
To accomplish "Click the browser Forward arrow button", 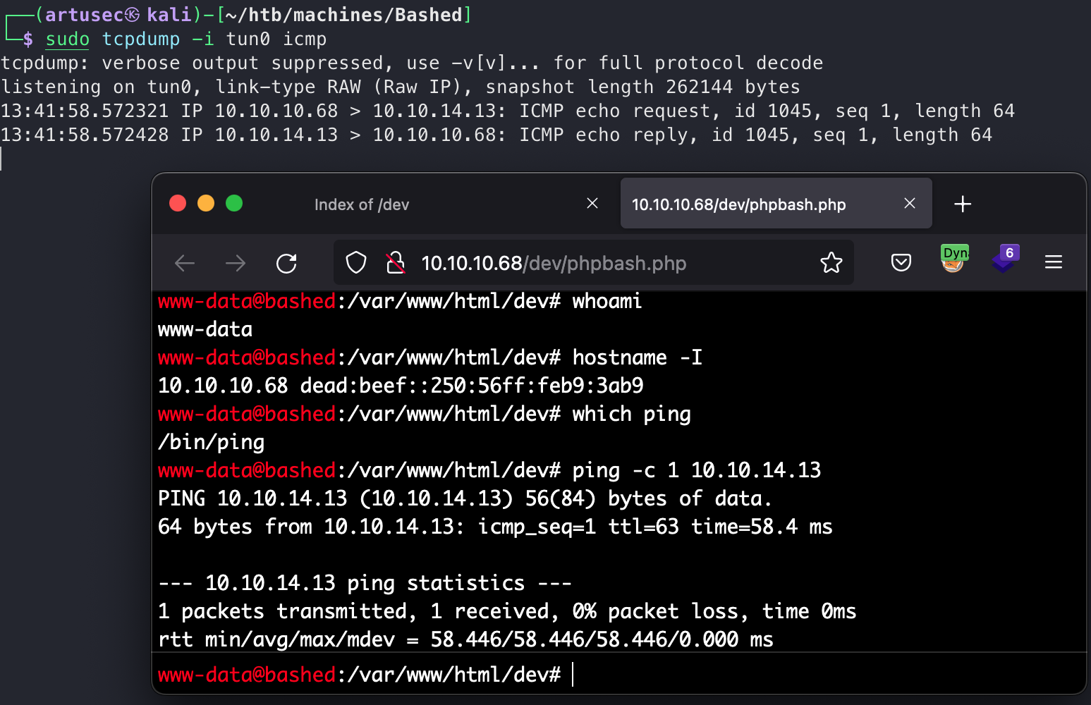I will point(236,264).
